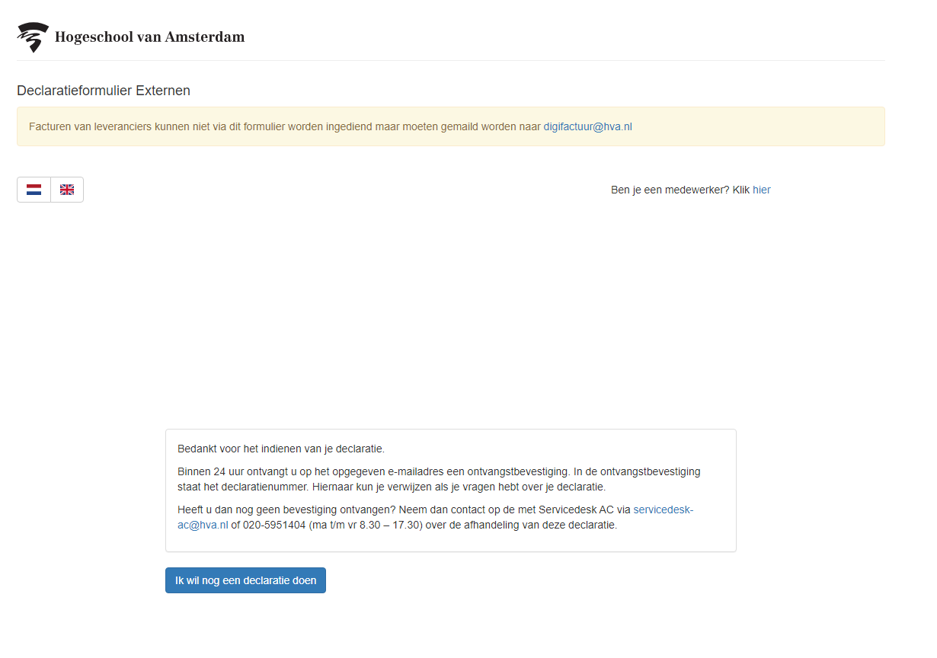Click the Hogeschool van Amsterdam logo emblem
The width and height of the screenshot is (937, 658).
click(x=33, y=37)
